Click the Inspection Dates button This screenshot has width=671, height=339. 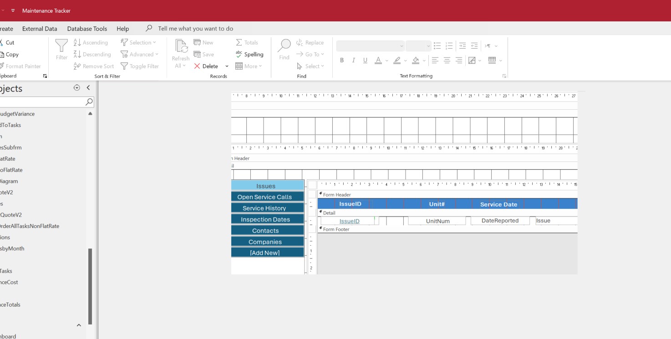265,219
